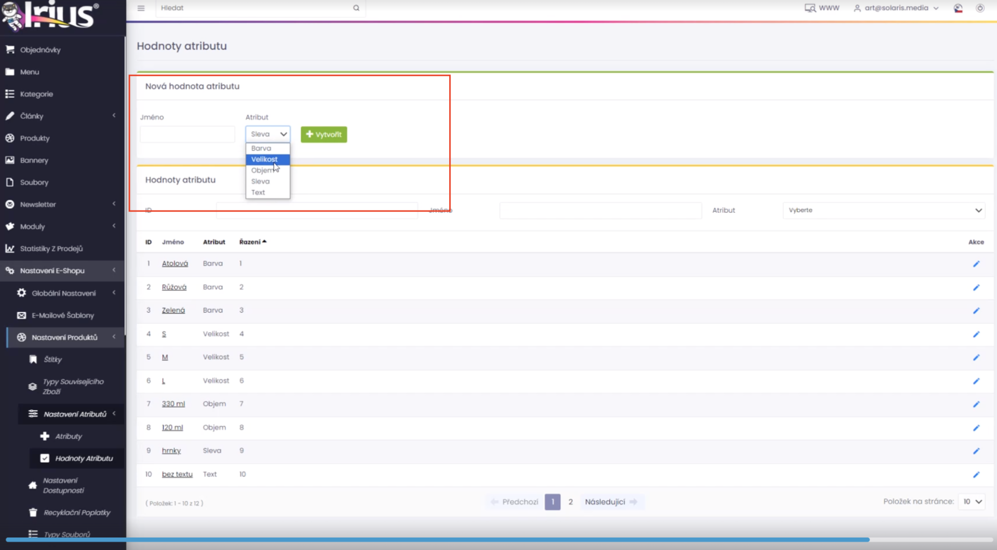Click the Menu folder icon in sidebar
The image size is (997, 550).
click(x=10, y=72)
